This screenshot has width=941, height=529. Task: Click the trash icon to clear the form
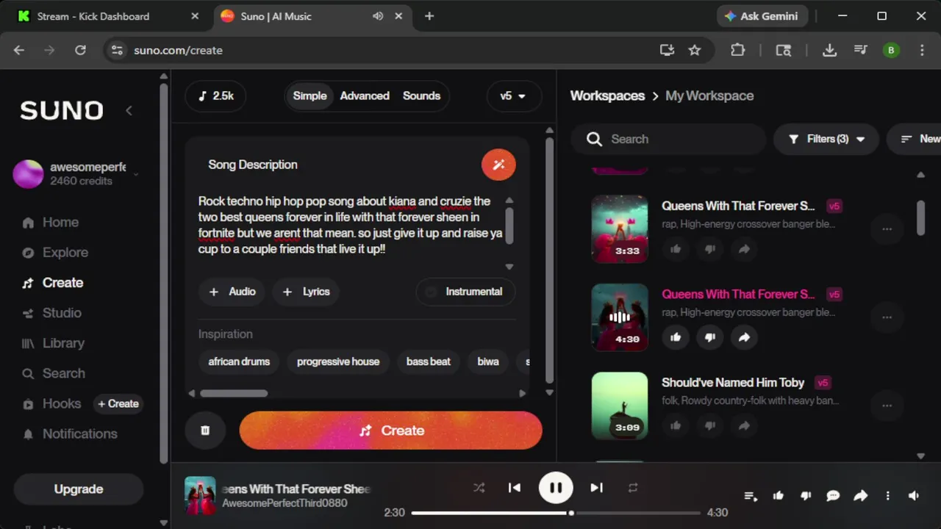coord(205,431)
